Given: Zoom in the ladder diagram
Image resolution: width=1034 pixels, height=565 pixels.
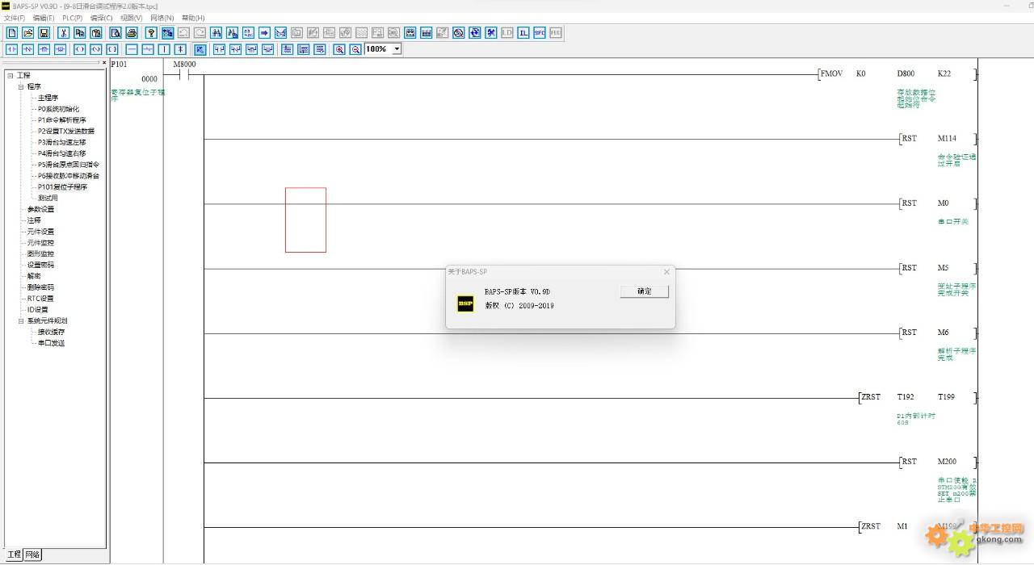Looking at the screenshot, I should 339,49.
